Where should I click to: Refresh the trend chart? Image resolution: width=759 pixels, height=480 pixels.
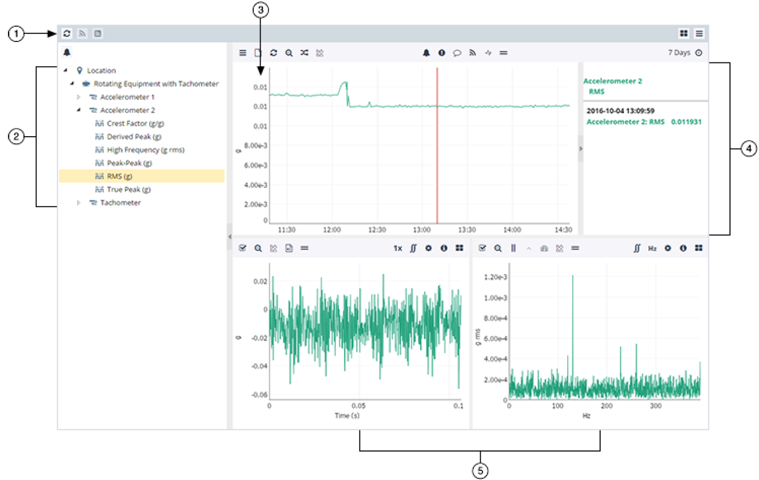pos(273,53)
